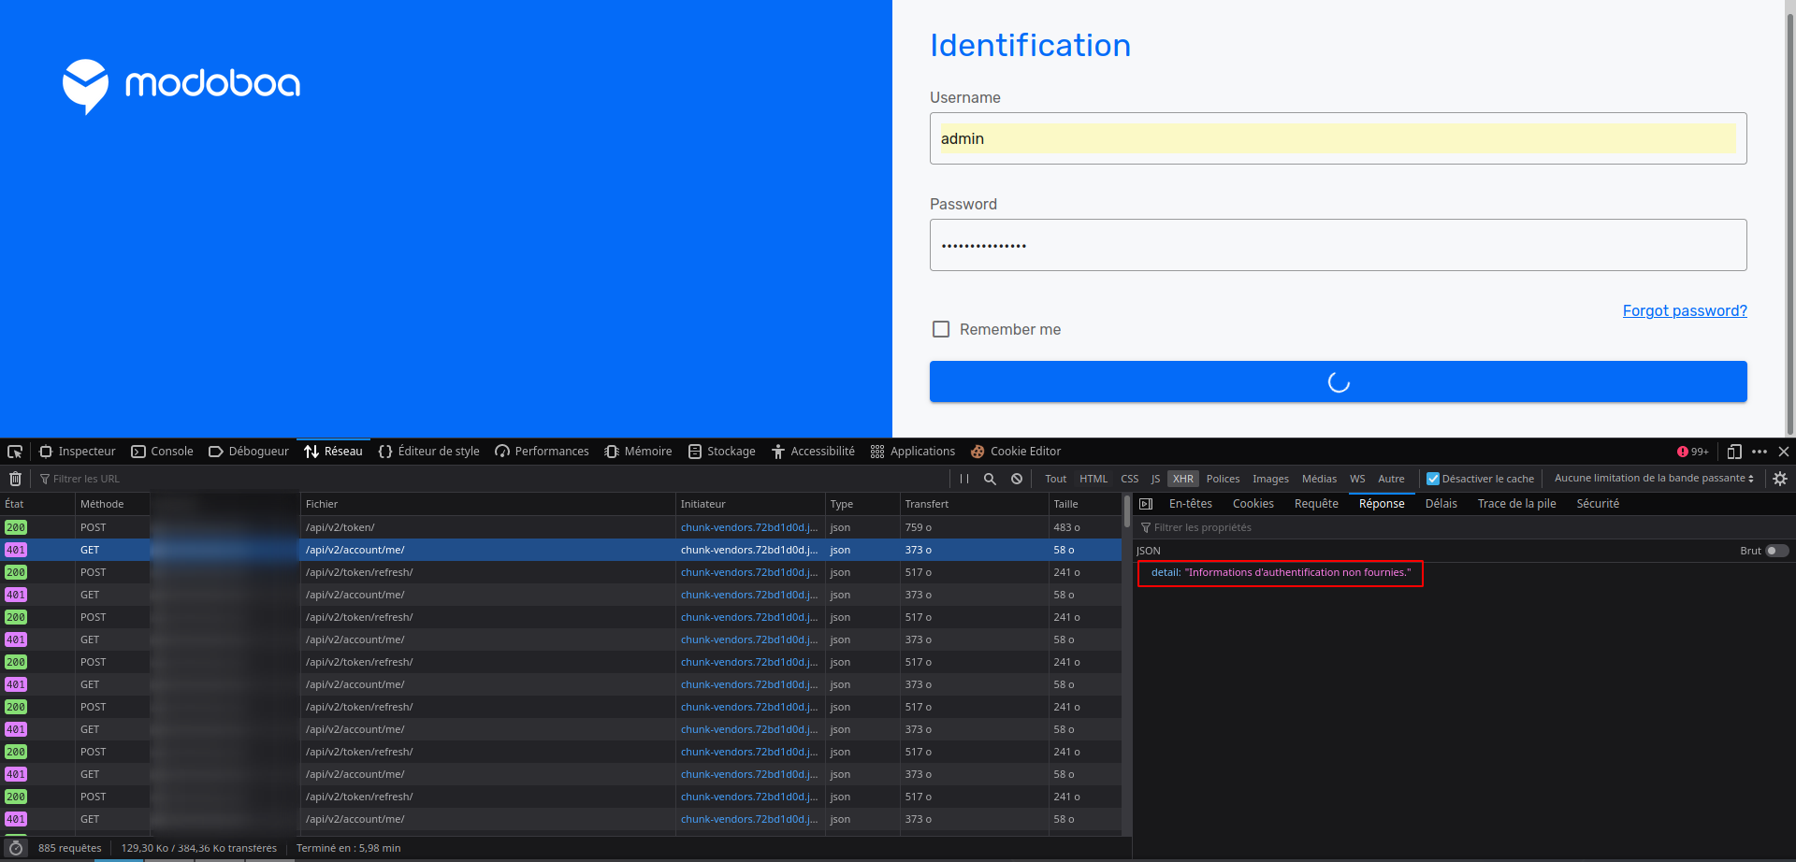This screenshot has width=1796, height=862.
Task: Enable responsive design mode
Action: pos(1735,452)
